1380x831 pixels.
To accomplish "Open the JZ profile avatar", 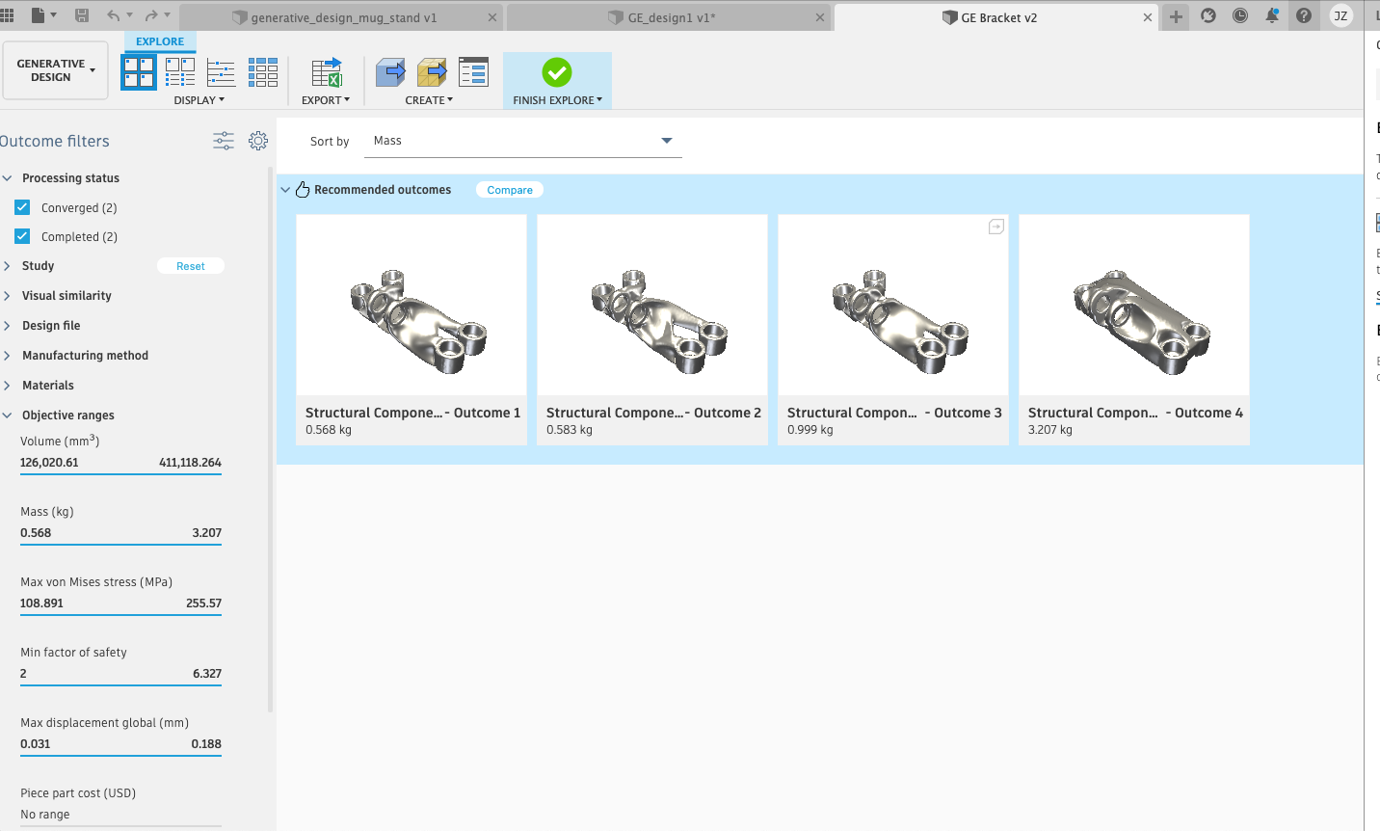I will [1340, 15].
